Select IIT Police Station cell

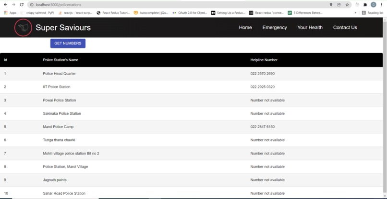tap(57, 87)
